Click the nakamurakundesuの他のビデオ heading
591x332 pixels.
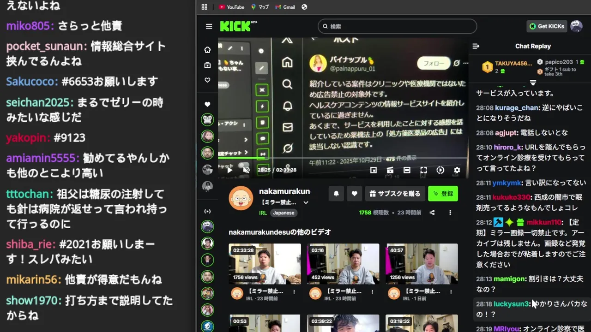(x=280, y=232)
